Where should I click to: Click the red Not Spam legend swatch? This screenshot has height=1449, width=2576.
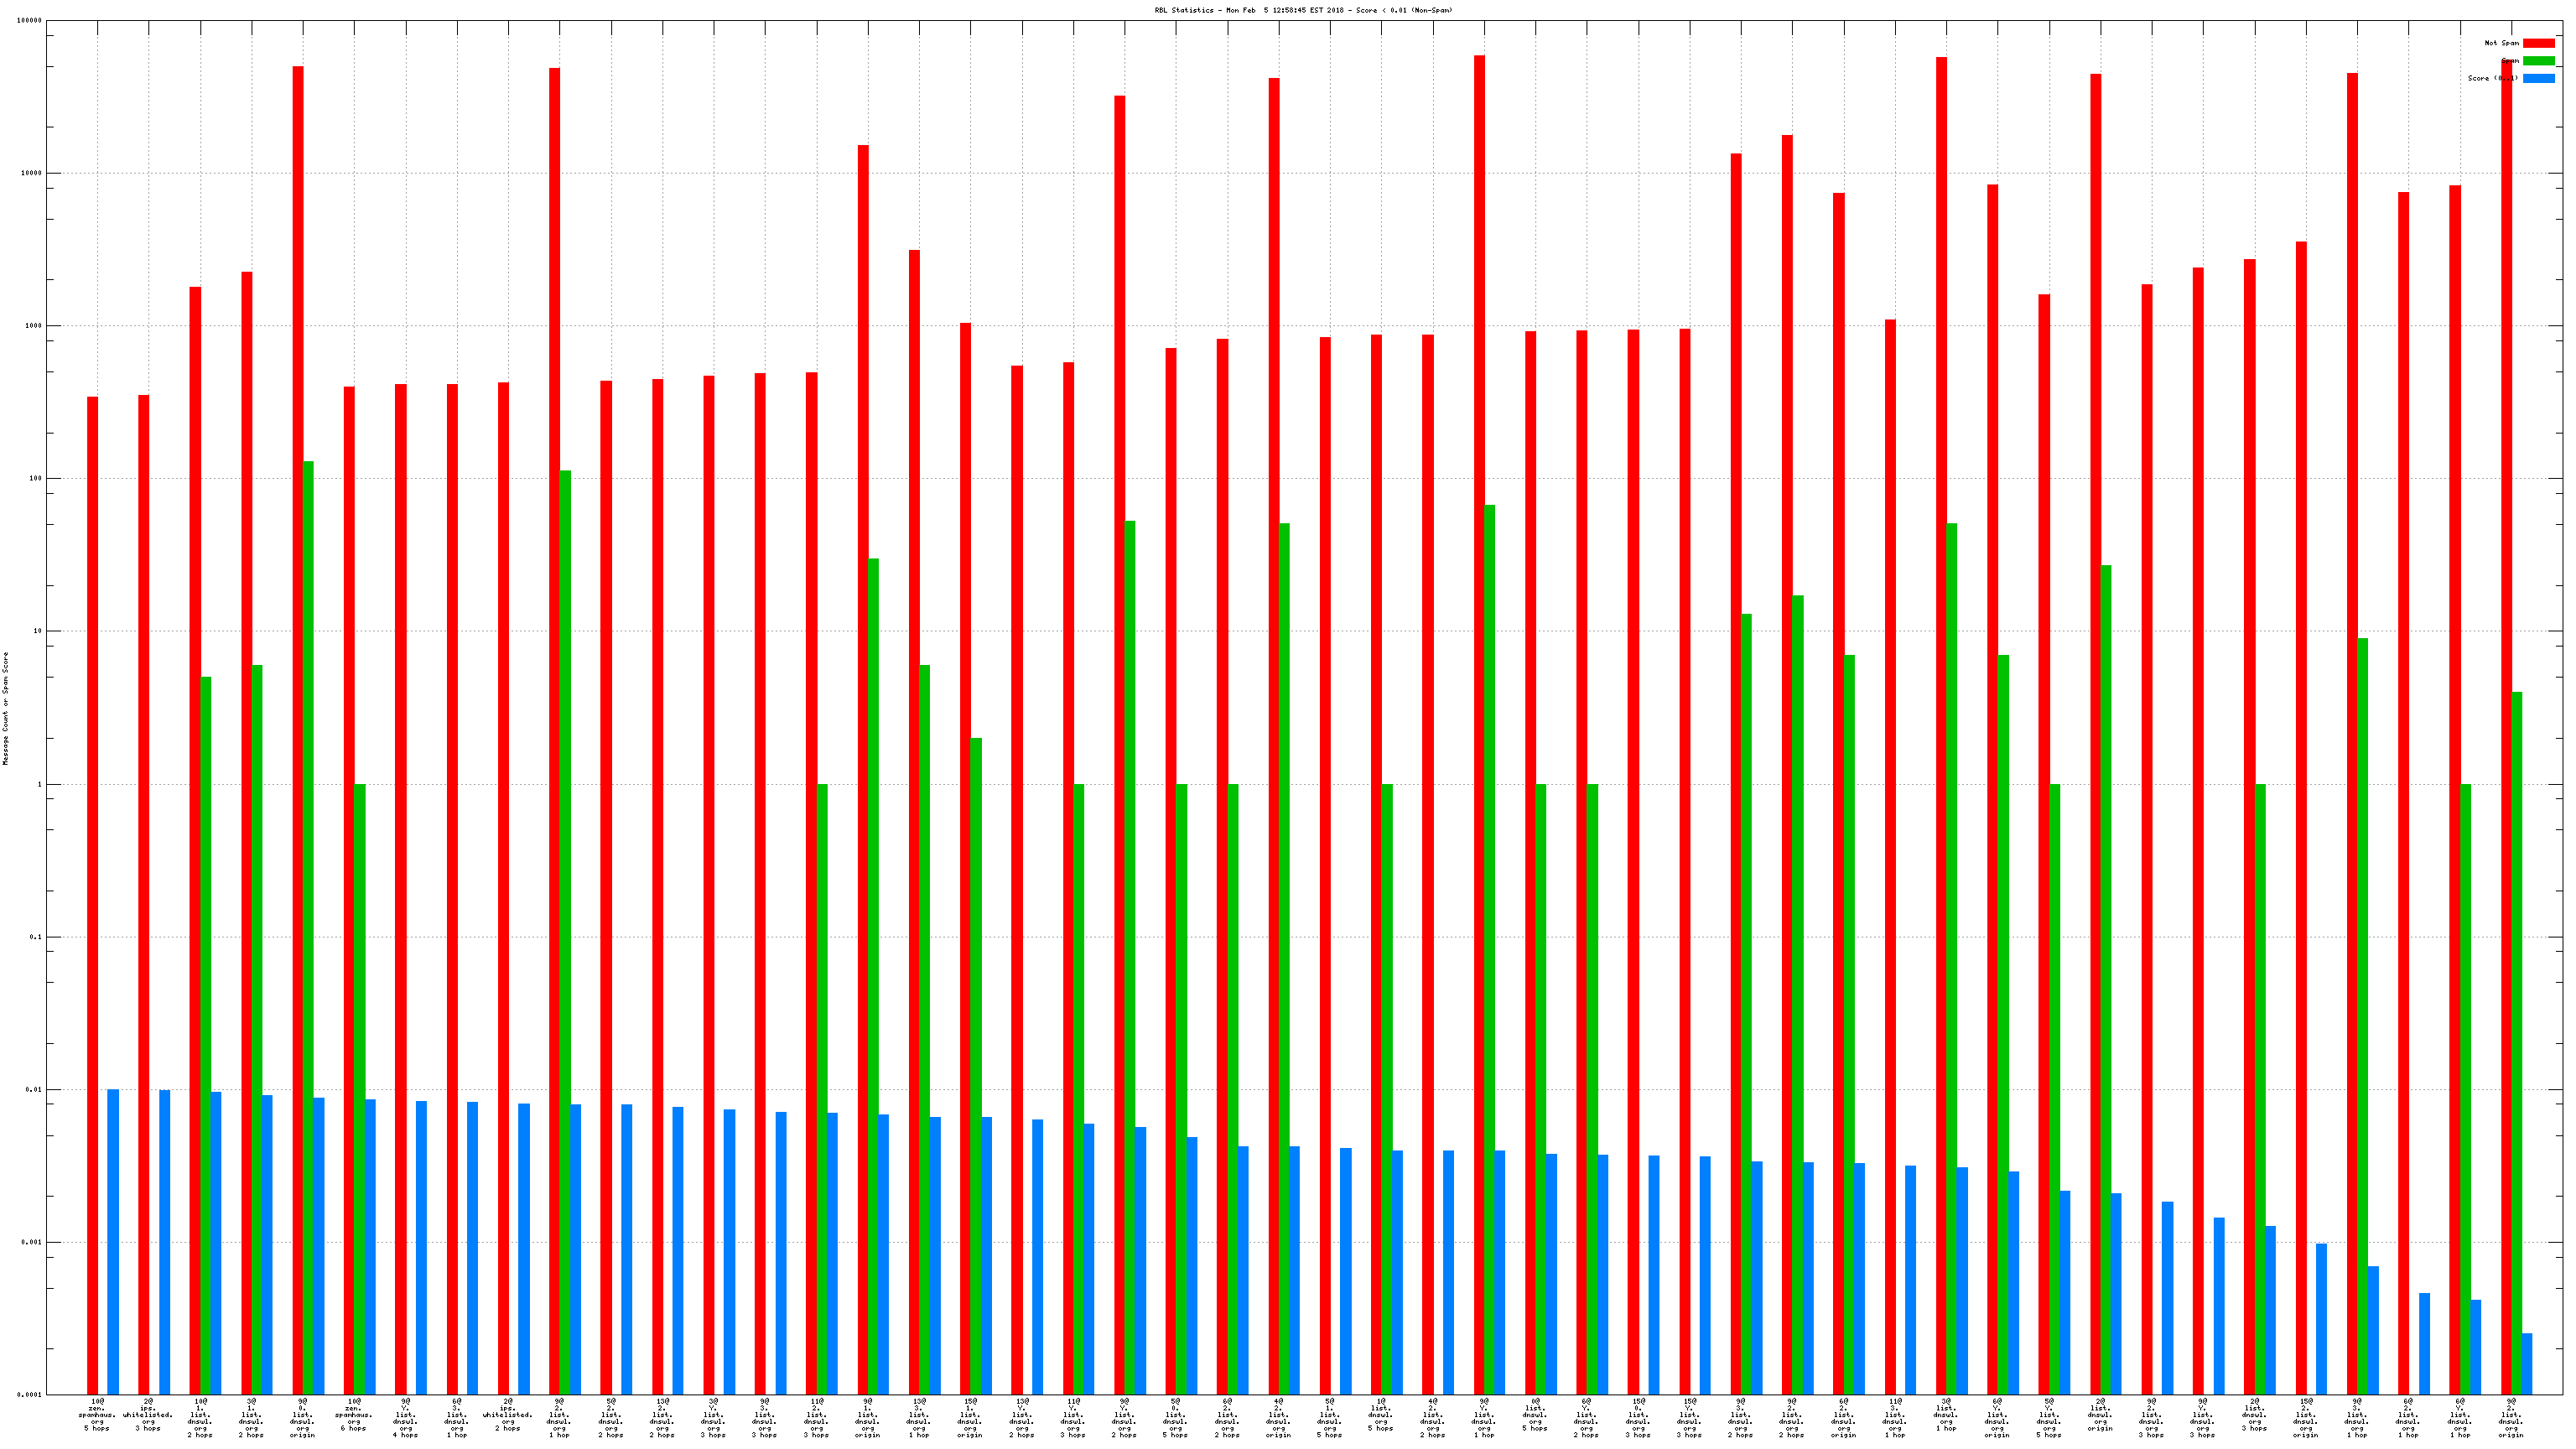(x=2538, y=43)
